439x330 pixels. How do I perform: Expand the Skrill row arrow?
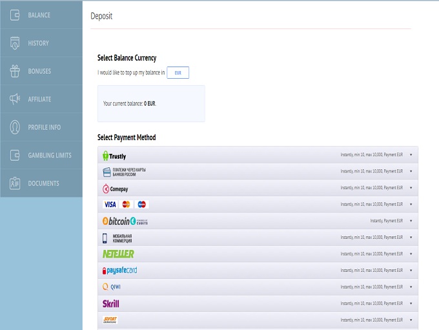[x=411, y=304]
